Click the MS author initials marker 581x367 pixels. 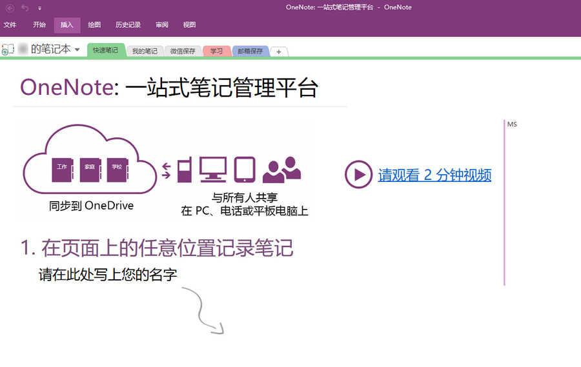pyautogui.click(x=512, y=124)
